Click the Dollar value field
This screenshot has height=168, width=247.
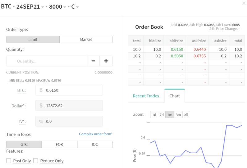click(69, 106)
